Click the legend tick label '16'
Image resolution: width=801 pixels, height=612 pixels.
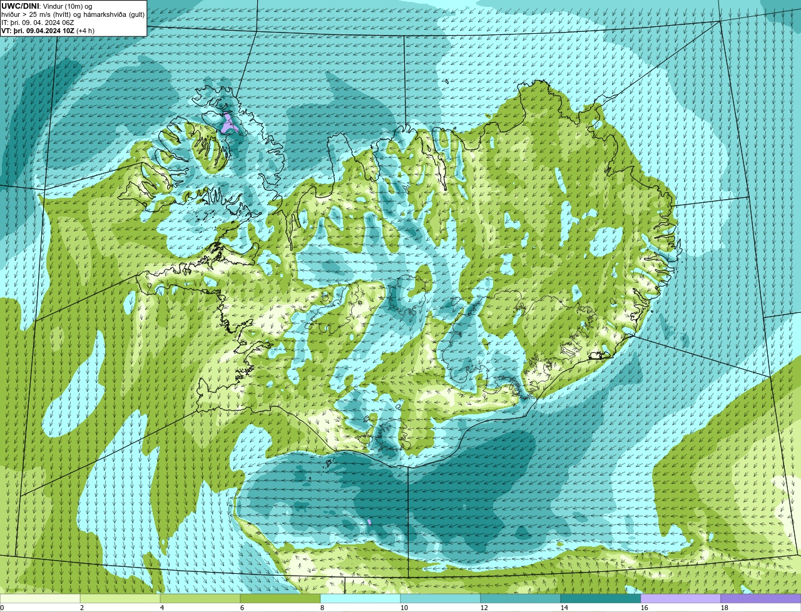point(645,608)
